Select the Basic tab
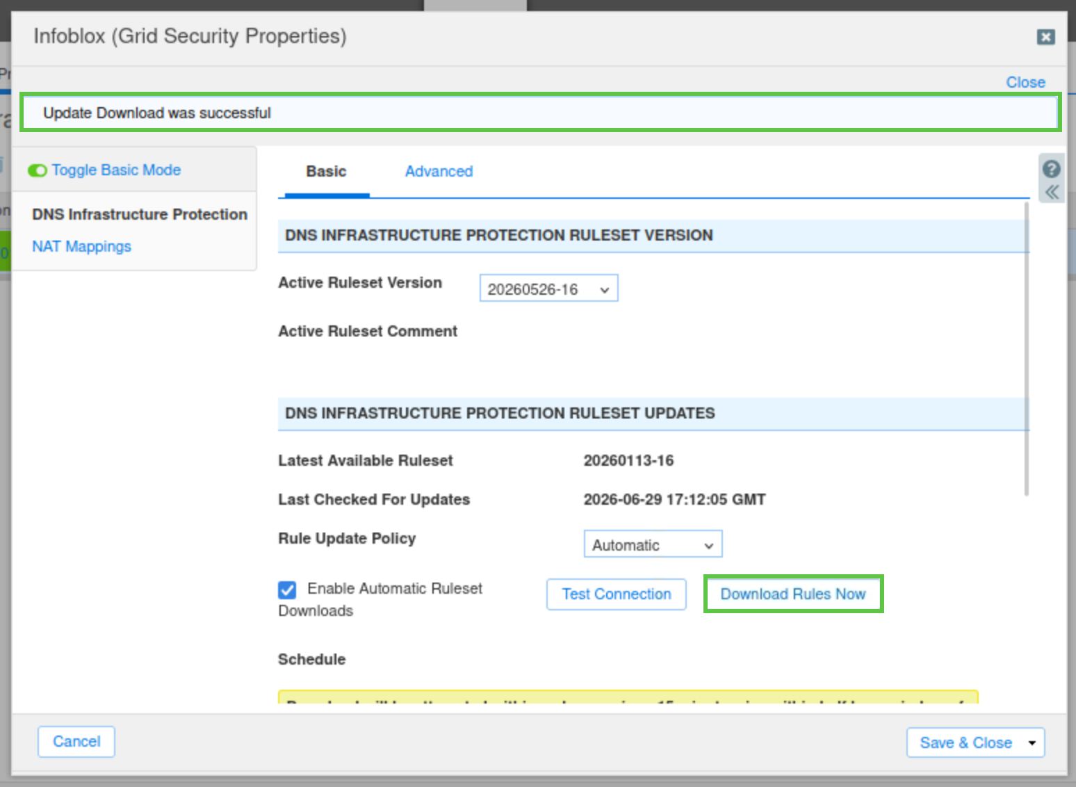This screenshot has width=1076, height=787. pos(326,171)
